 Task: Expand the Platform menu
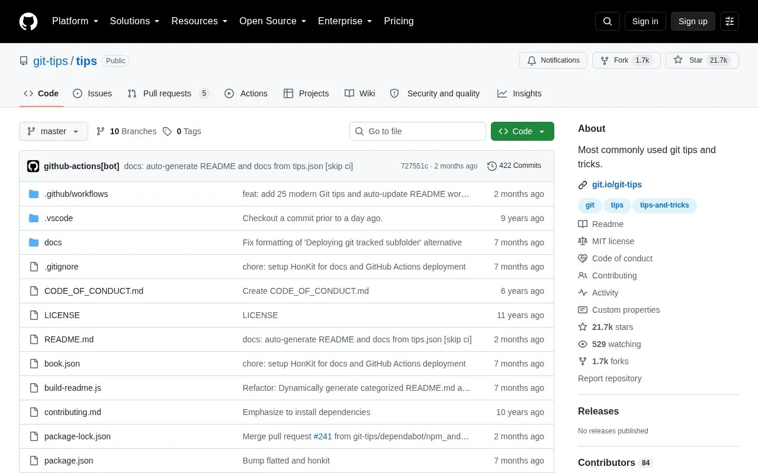click(x=75, y=21)
